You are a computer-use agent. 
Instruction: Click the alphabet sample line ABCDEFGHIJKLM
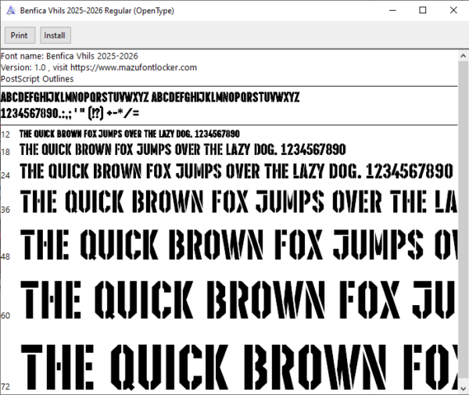click(x=150, y=97)
